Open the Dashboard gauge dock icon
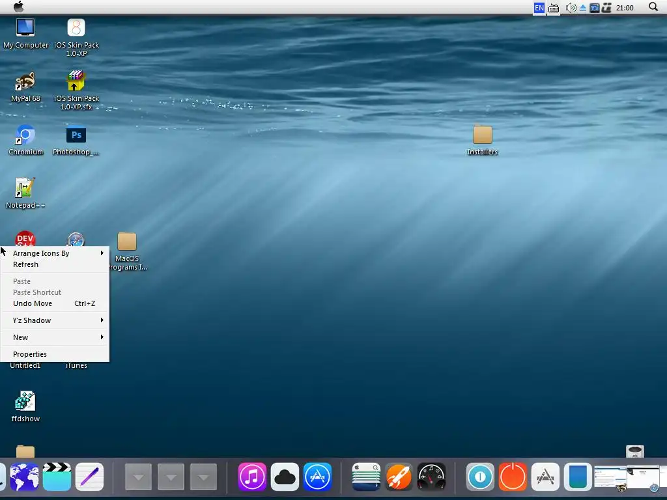The width and height of the screenshot is (667, 500). [x=431, y=477]
